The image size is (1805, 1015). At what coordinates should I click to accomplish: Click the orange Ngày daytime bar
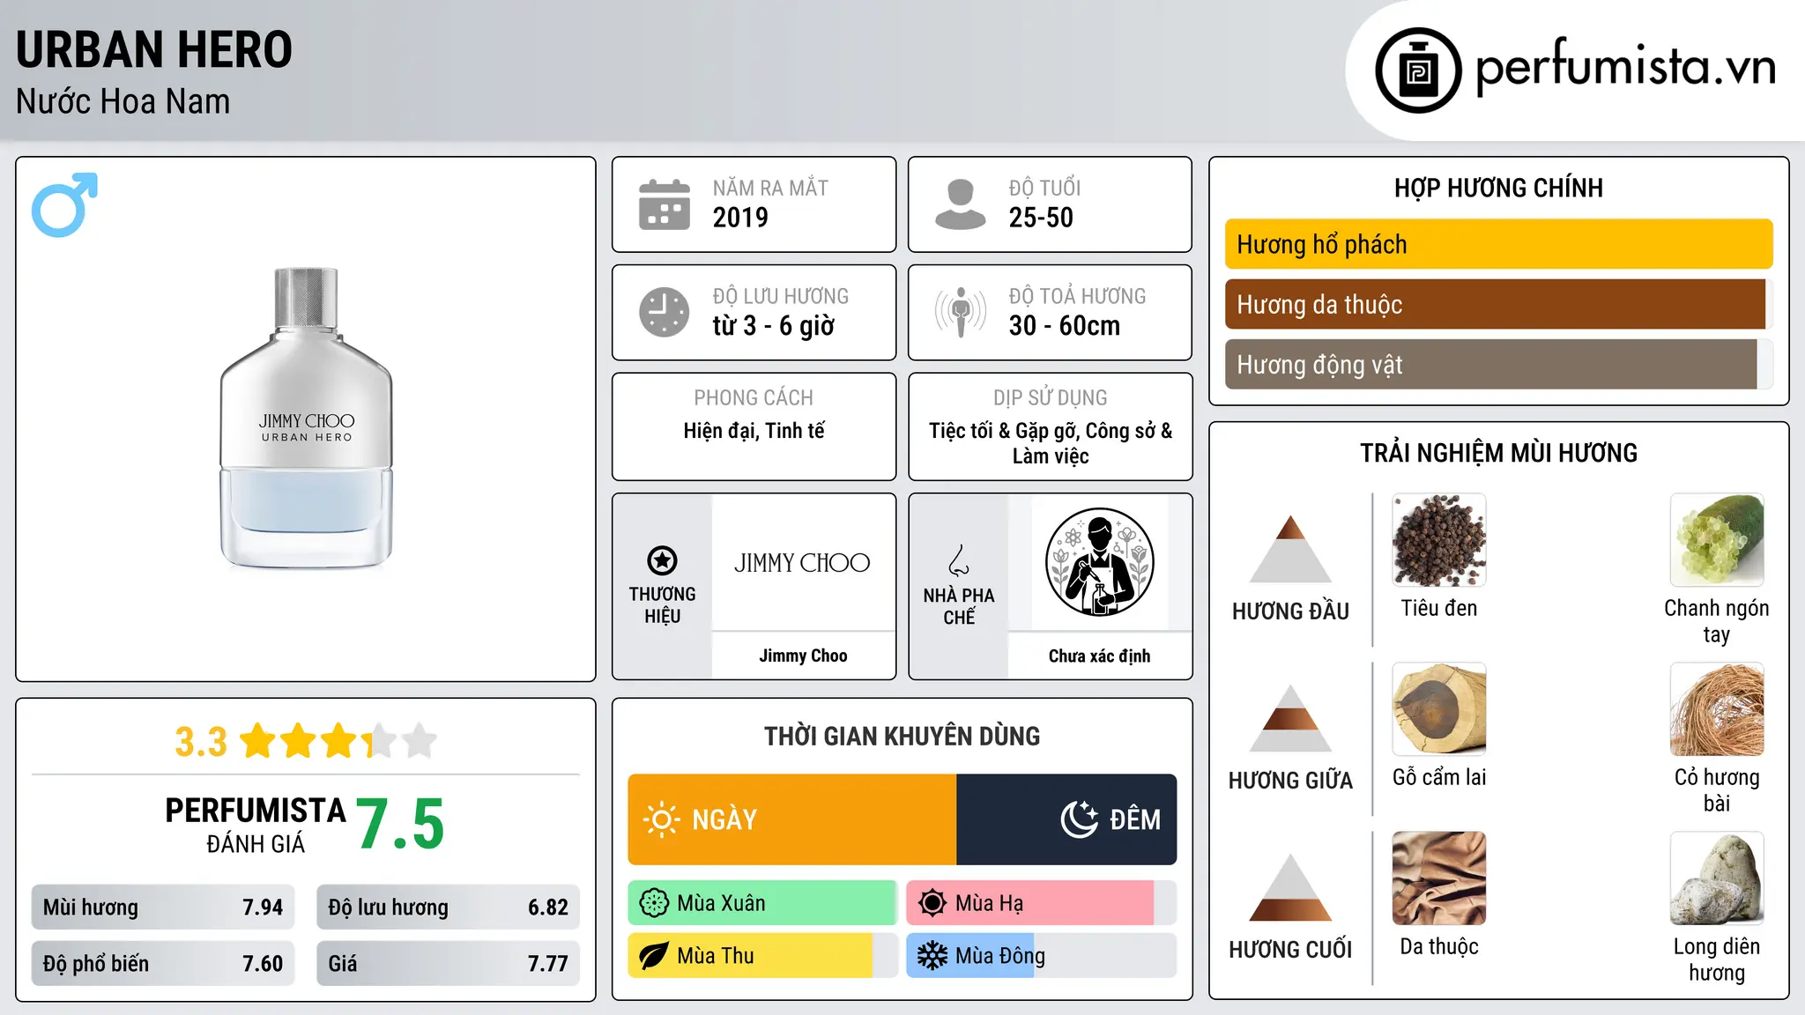(x=792, y=819)
